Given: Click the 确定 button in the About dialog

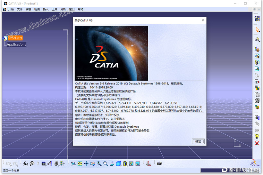Looking at the screenshot, I should 198,141.
